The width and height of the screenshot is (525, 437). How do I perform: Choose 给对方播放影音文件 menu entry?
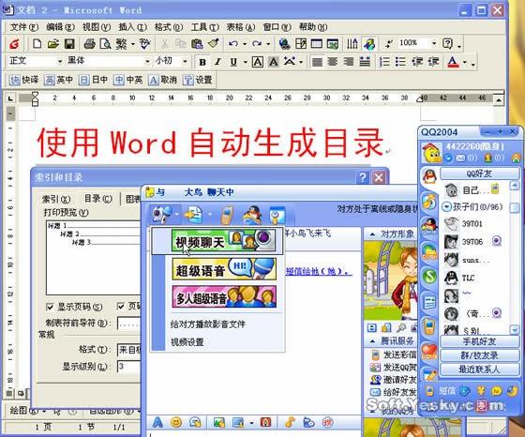[208, 324]
